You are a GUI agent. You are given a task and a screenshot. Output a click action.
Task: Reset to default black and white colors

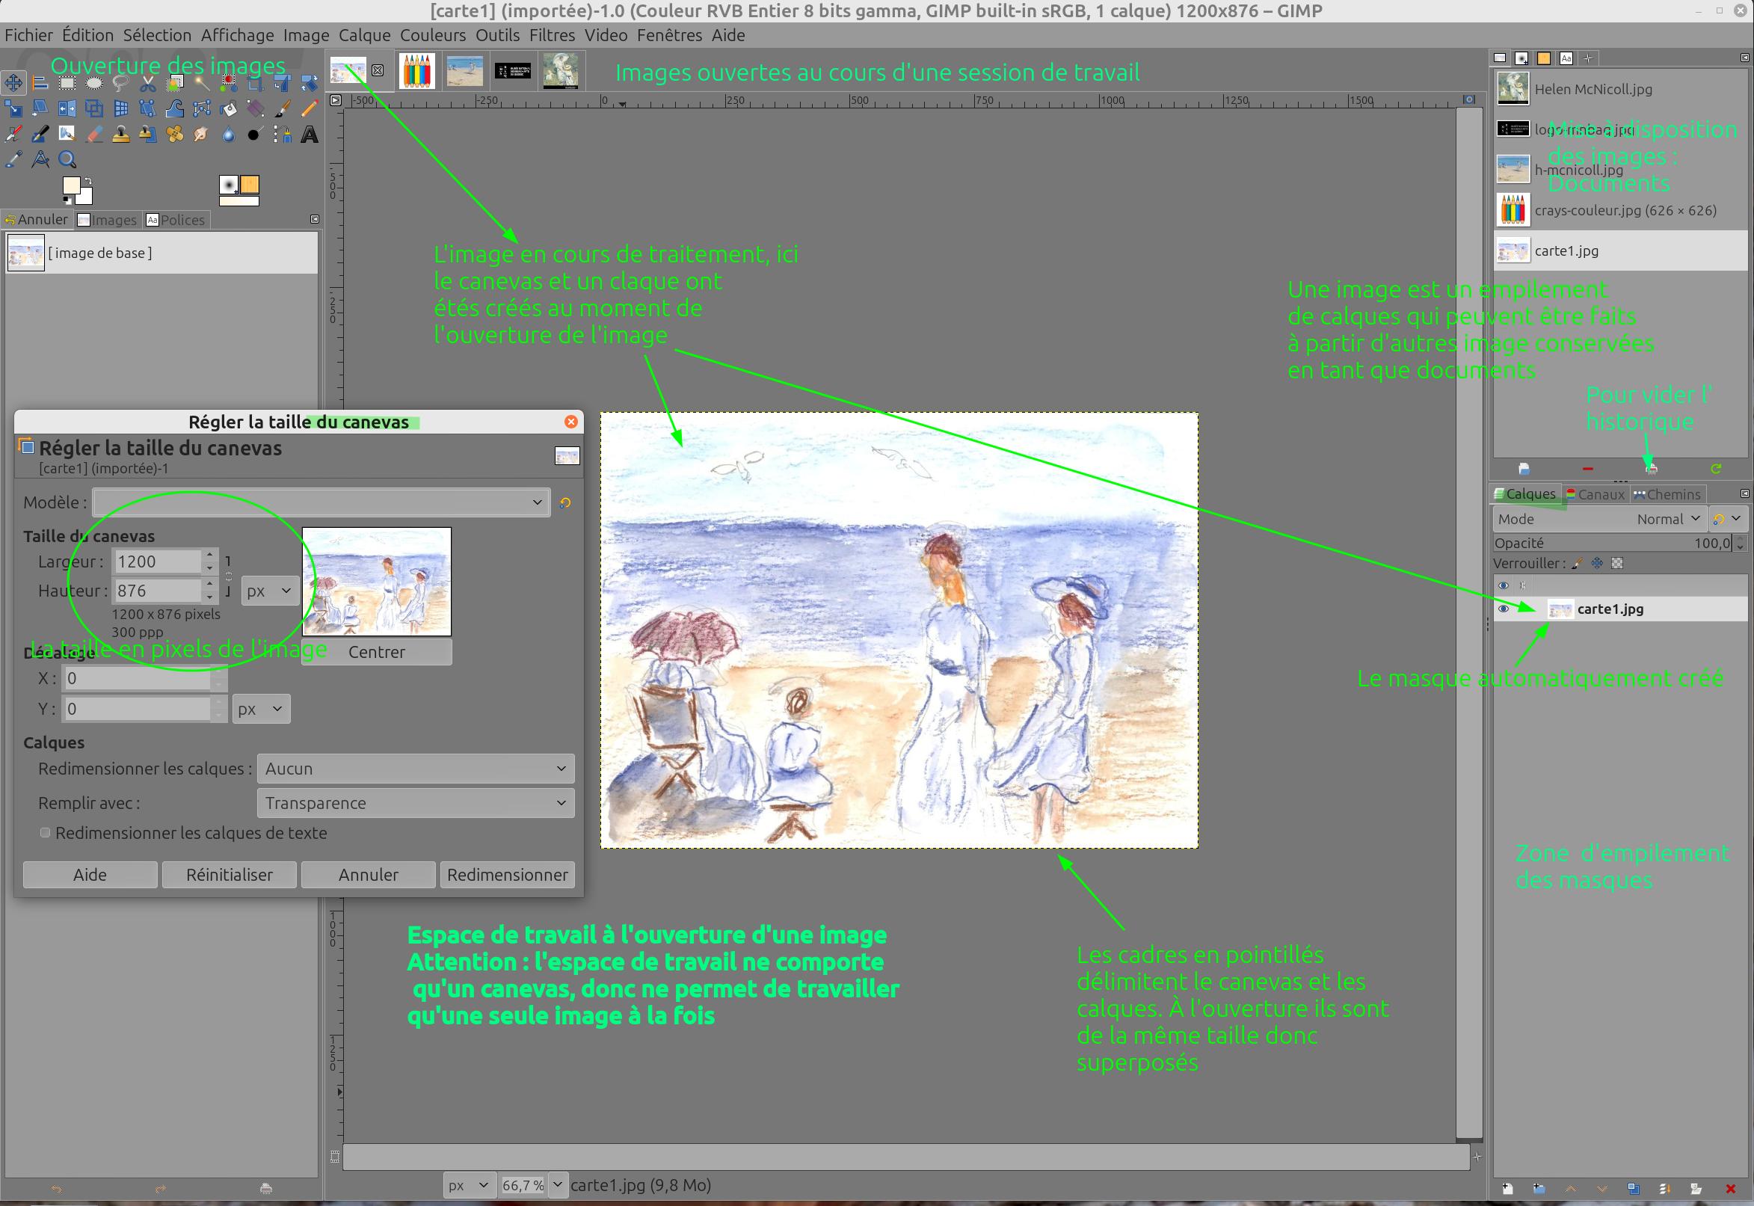[67, 201]
